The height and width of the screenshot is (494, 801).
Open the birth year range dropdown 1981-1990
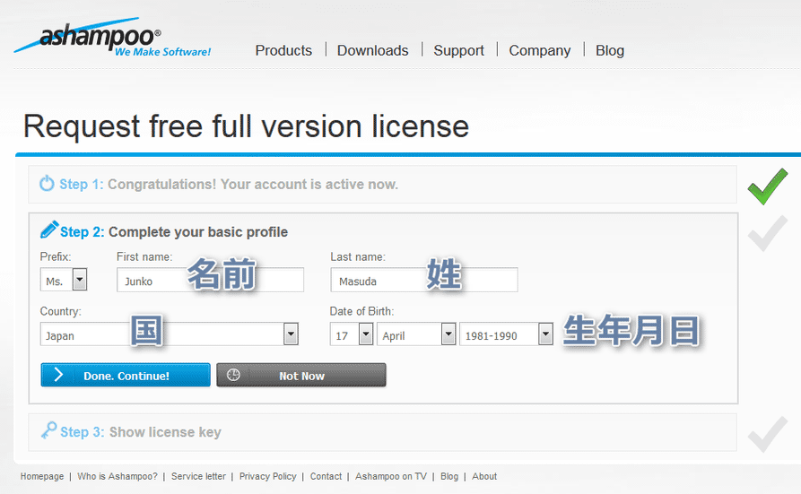click(x=506, y=334)
